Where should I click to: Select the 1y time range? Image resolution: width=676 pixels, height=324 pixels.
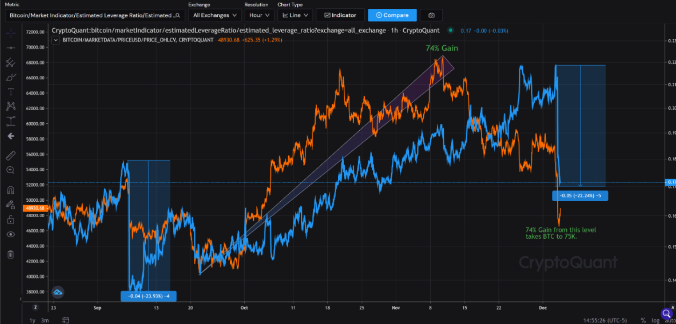[32, 320]
